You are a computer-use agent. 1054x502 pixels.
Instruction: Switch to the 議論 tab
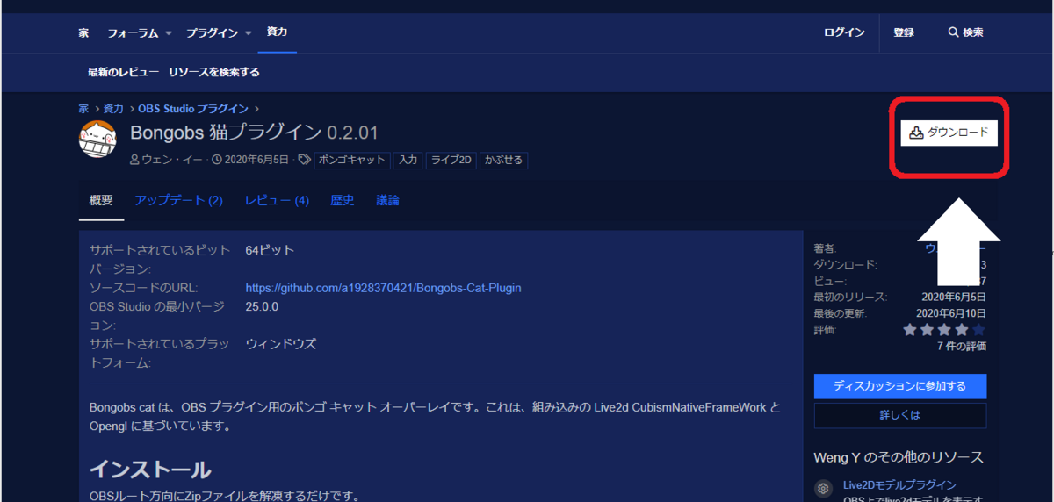tap(387, 201)
